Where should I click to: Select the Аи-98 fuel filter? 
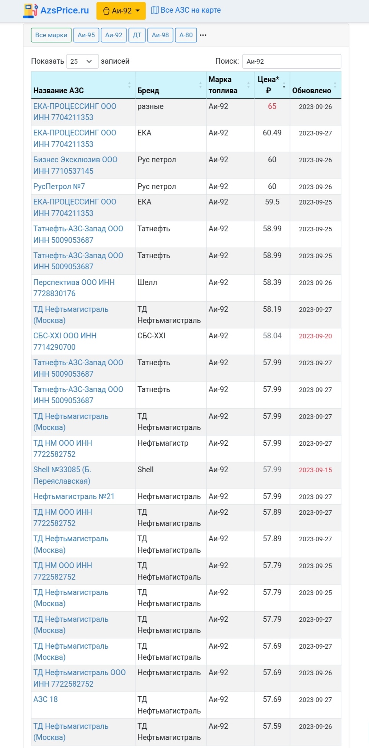160,35
